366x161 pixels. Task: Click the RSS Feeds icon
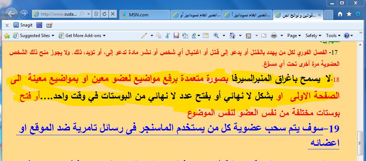pyautogui.click(x=248, y=36)
